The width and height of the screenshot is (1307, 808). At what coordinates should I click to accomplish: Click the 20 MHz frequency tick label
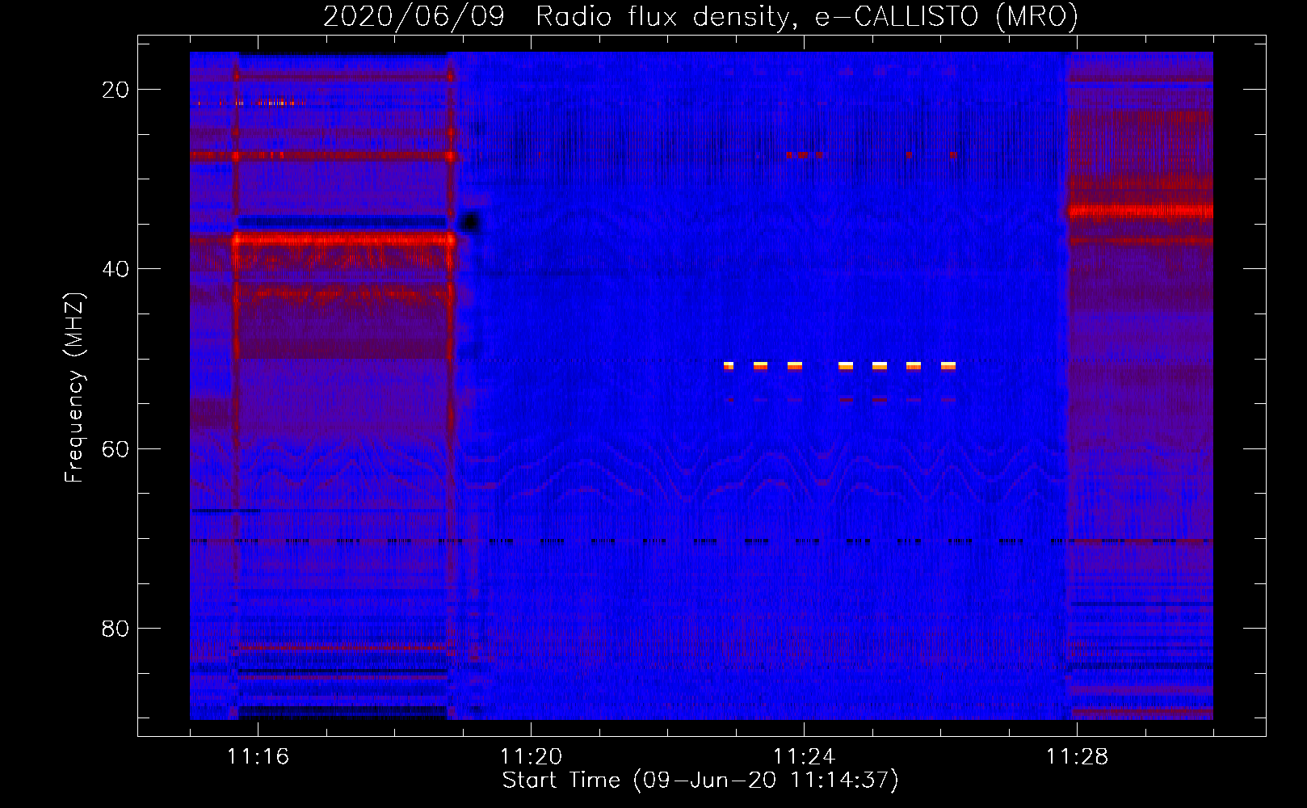click(x=116, y=90)
